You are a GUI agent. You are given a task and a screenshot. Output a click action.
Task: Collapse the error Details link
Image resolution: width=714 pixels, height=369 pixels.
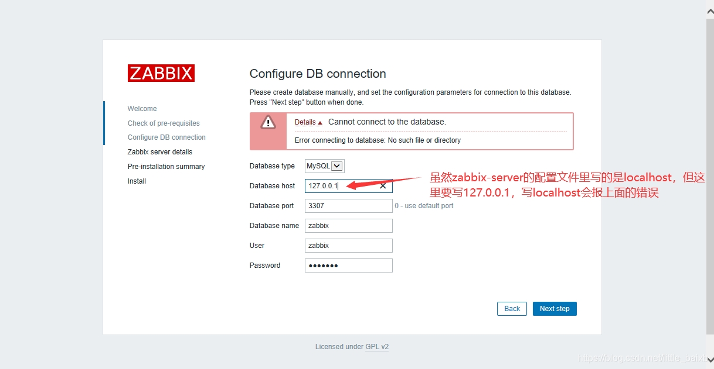pyautogui.click(x=308, y=122)
